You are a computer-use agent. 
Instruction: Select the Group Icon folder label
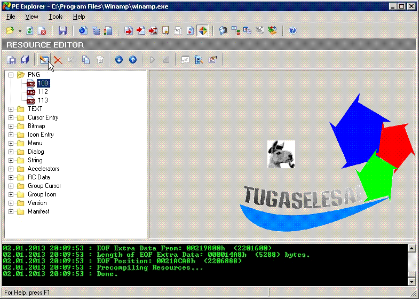tap(42, 194)
